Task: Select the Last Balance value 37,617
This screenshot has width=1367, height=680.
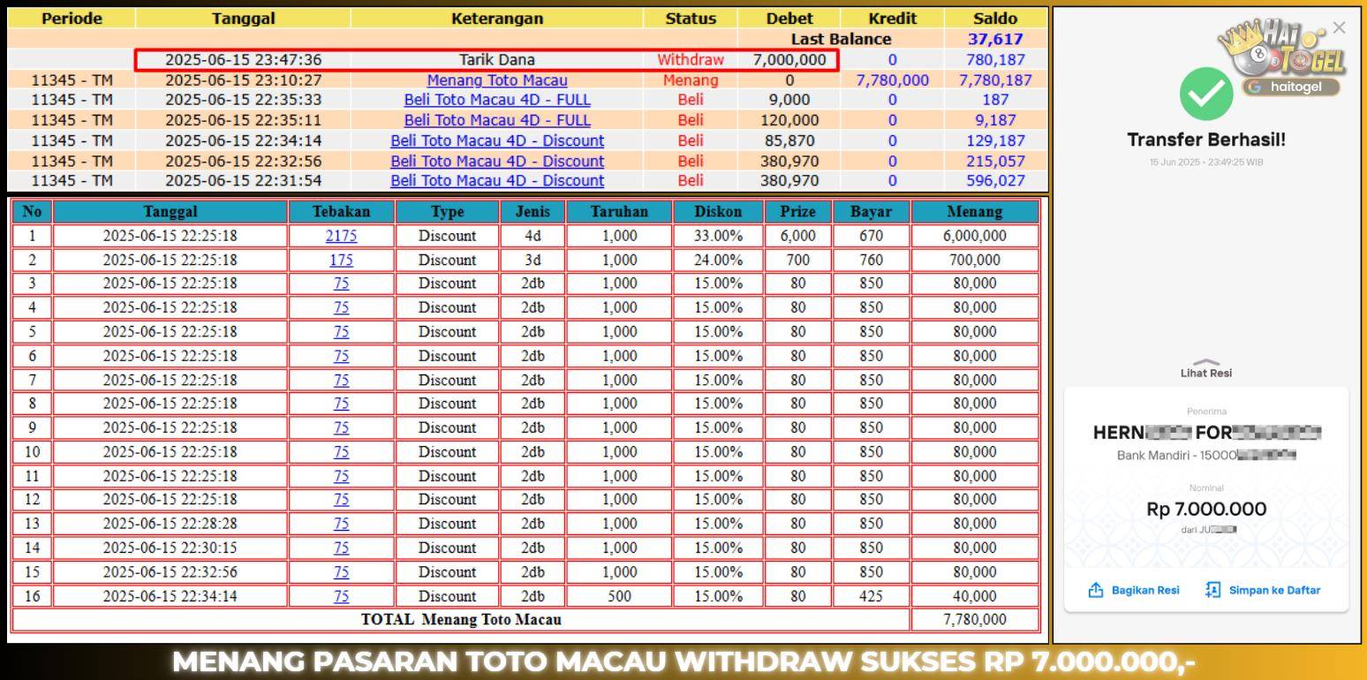Action: coord(995,39)
